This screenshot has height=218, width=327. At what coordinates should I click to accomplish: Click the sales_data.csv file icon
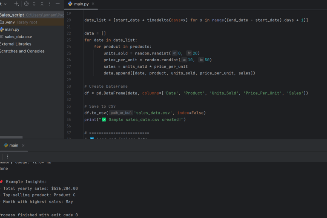(2, 37)
